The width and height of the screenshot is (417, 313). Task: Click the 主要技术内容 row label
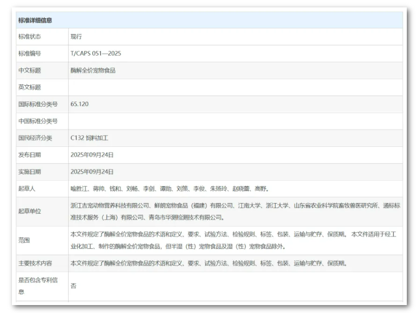(35, 264)
